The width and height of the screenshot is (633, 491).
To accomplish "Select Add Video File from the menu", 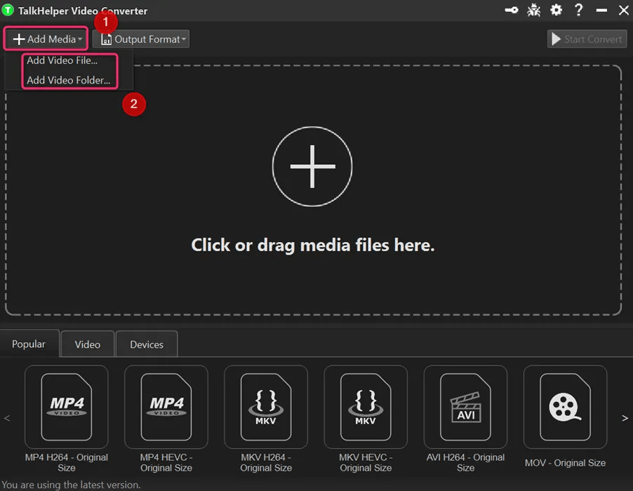I will pyautogui.click(x=62, y=61).
